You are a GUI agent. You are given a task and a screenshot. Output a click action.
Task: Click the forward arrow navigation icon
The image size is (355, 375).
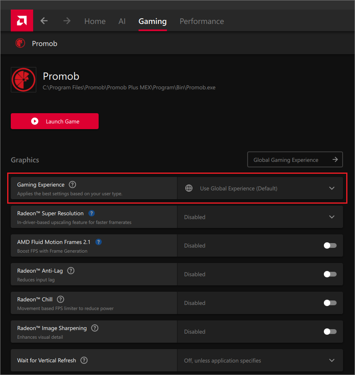[x=67, y=21]
